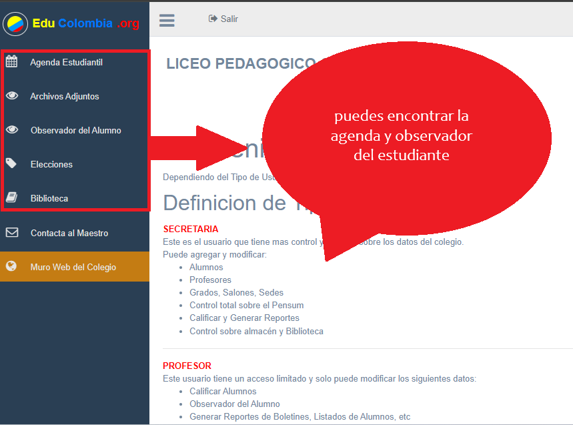573x425 pixels.
Task: Select Contacta al Maestro option
Action: coord(69,233)
